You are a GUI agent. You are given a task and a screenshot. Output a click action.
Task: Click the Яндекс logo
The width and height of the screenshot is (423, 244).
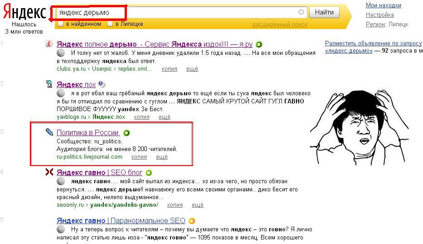[24, 12]
